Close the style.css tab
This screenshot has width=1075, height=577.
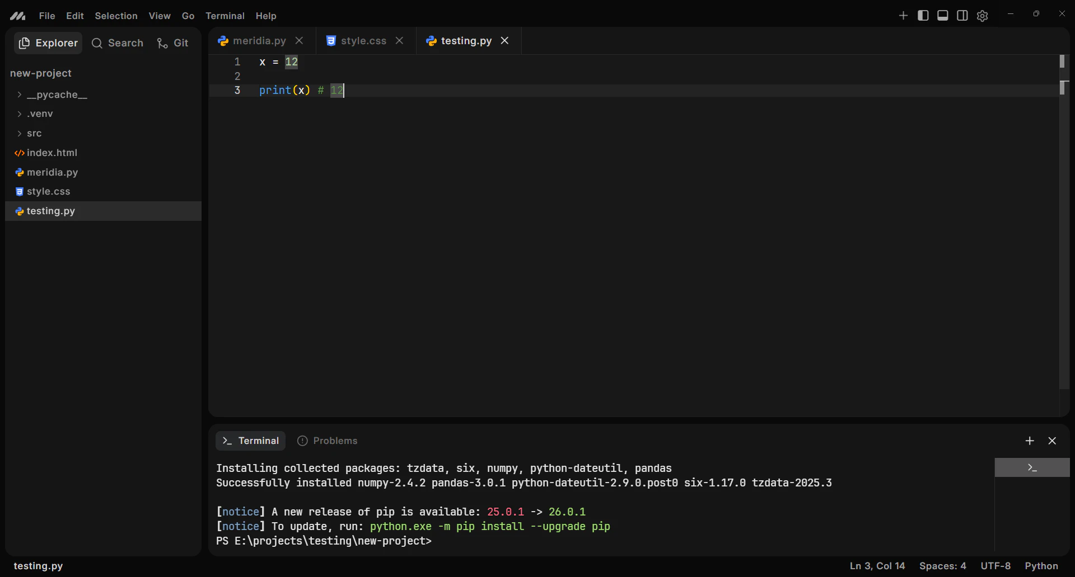point(399,41)
